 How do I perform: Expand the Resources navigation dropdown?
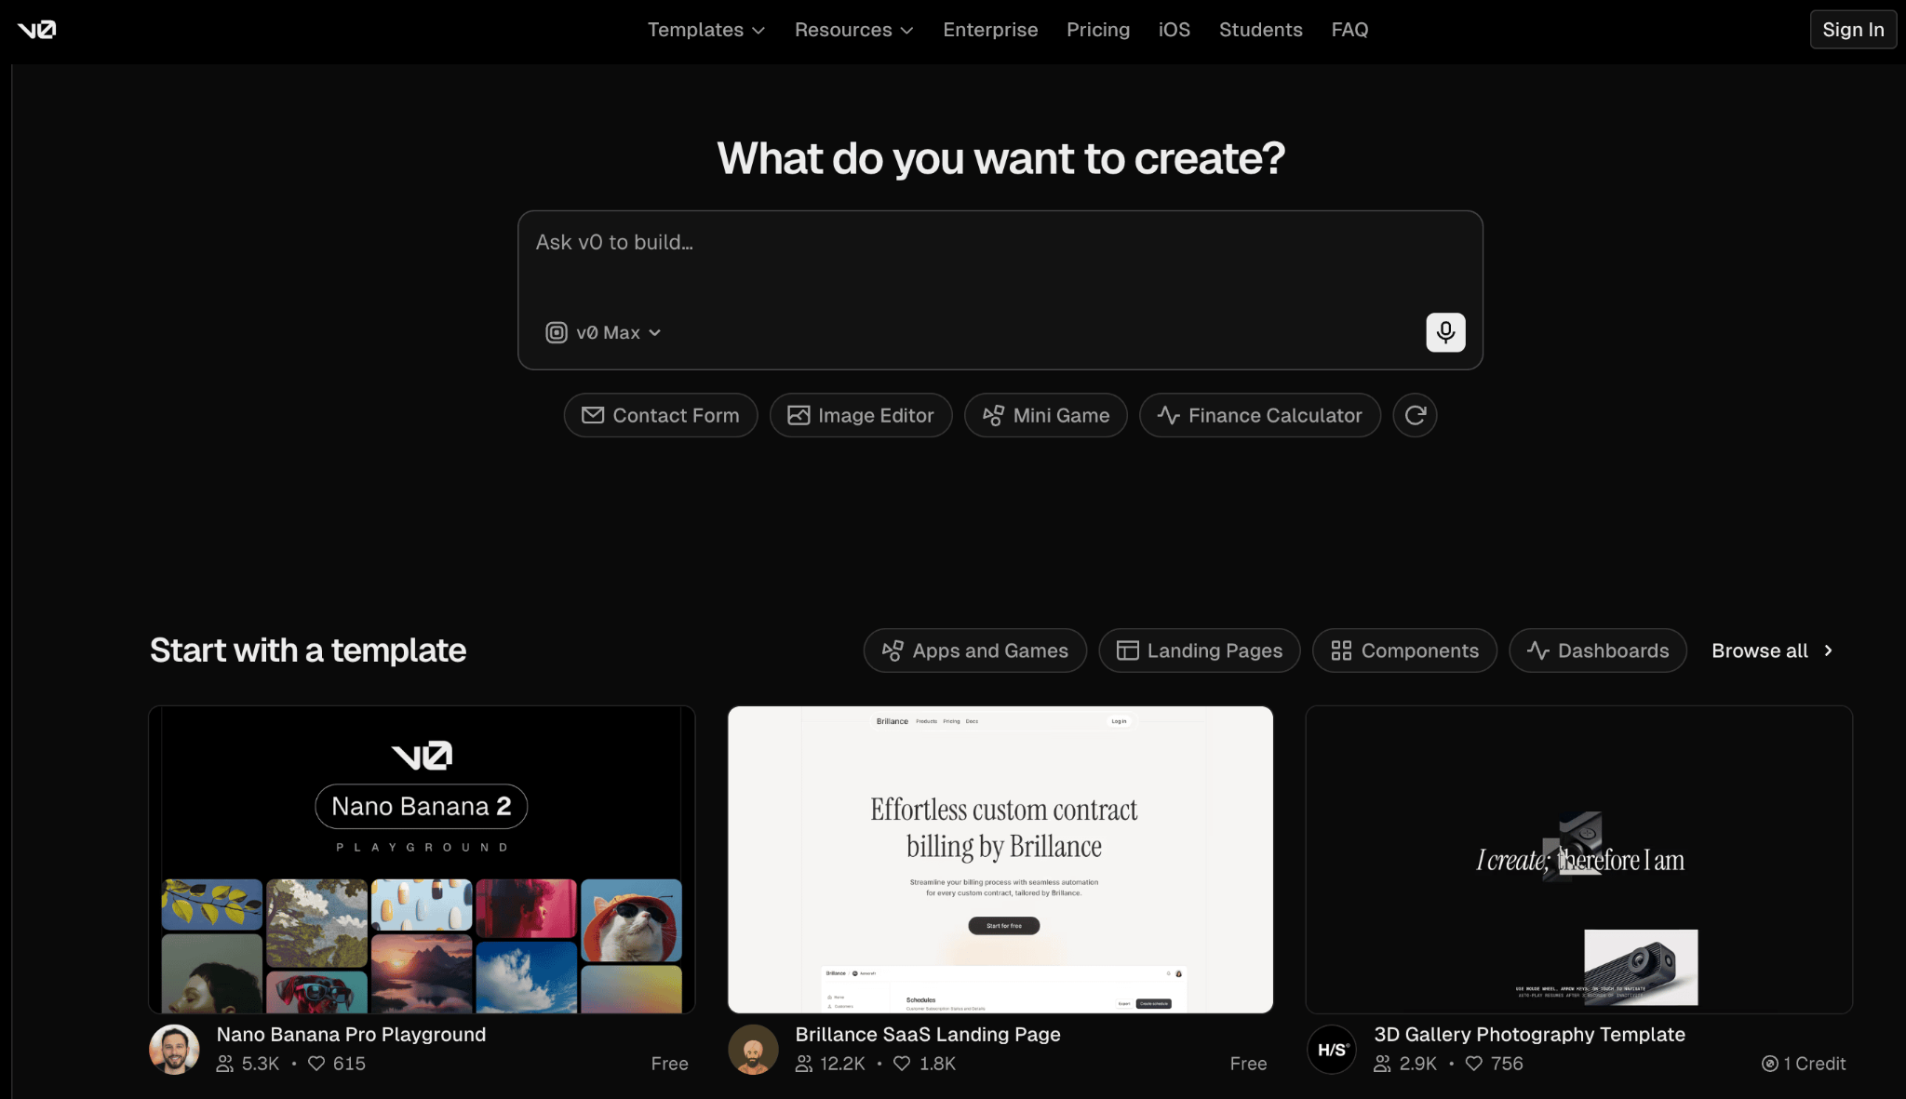click(x=852, y=29)
